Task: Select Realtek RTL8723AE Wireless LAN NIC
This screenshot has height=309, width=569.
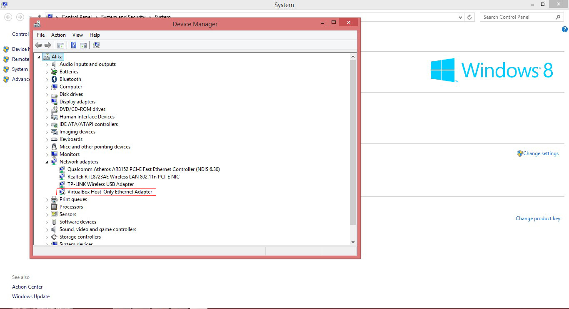Action: coord(123,177)
